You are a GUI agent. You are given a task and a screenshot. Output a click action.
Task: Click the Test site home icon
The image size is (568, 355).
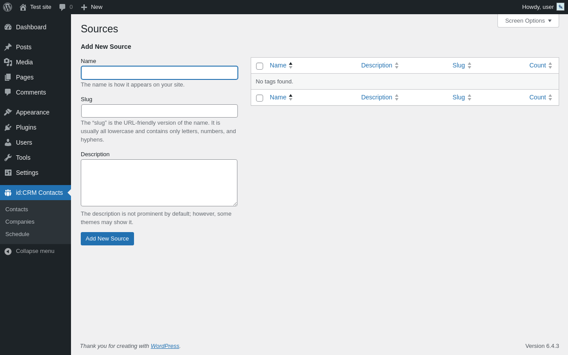click(23, 7)
